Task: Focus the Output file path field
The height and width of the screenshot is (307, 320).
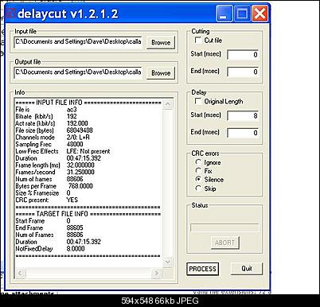Action: [x=78, y=72]
